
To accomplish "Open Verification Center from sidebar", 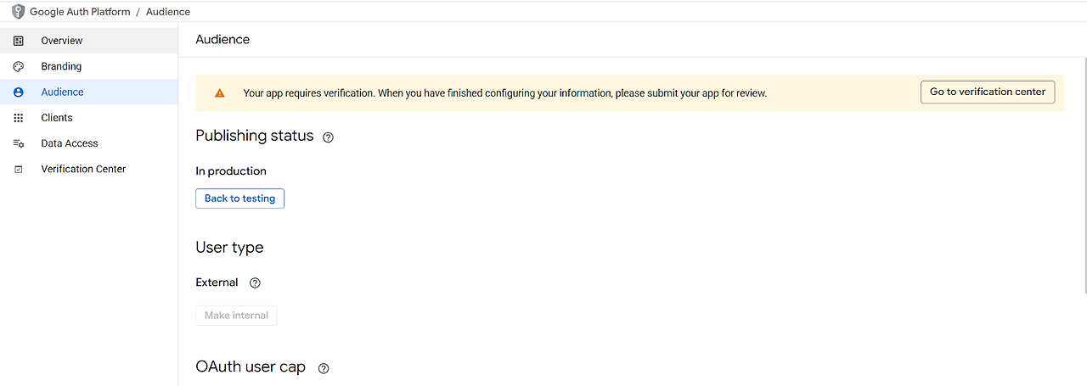I will click(x=89, y=169).
